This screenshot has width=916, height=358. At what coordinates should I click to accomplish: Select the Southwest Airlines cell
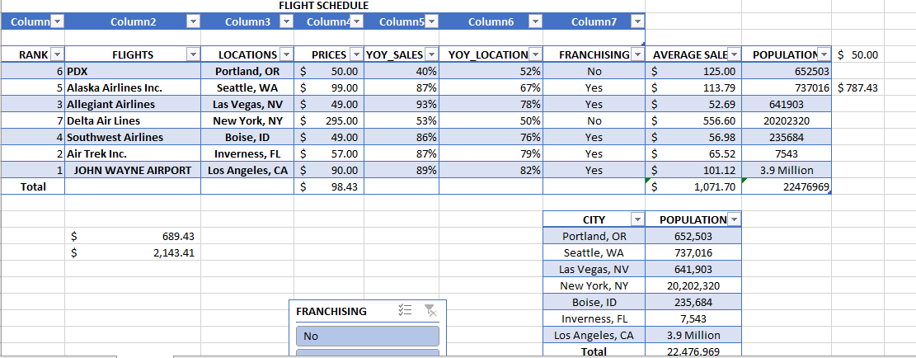133,138
